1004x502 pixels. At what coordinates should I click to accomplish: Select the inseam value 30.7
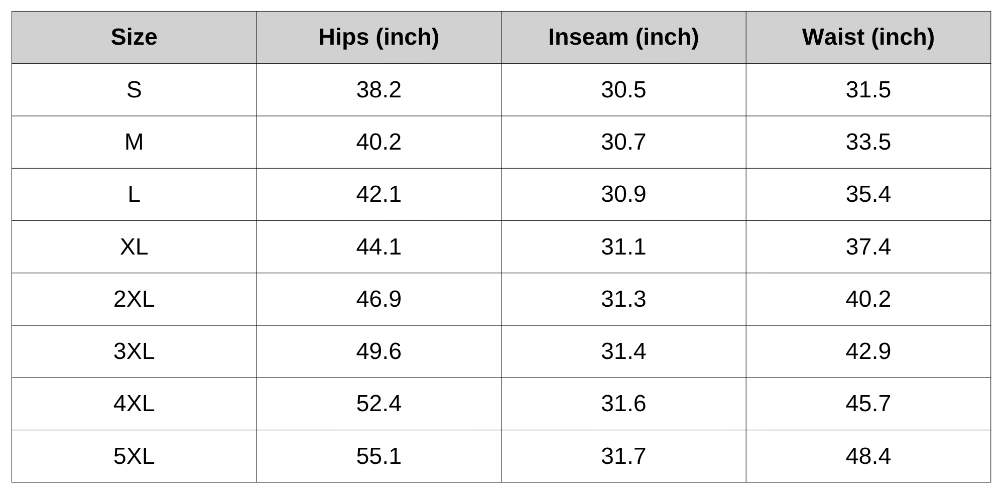pos(623,142)
